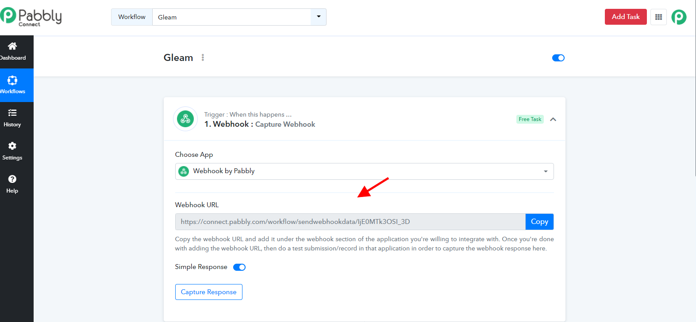Toggle the Gleam workflow on/off switch
This screenshot has width=696, height=322.
click(558, 58)
